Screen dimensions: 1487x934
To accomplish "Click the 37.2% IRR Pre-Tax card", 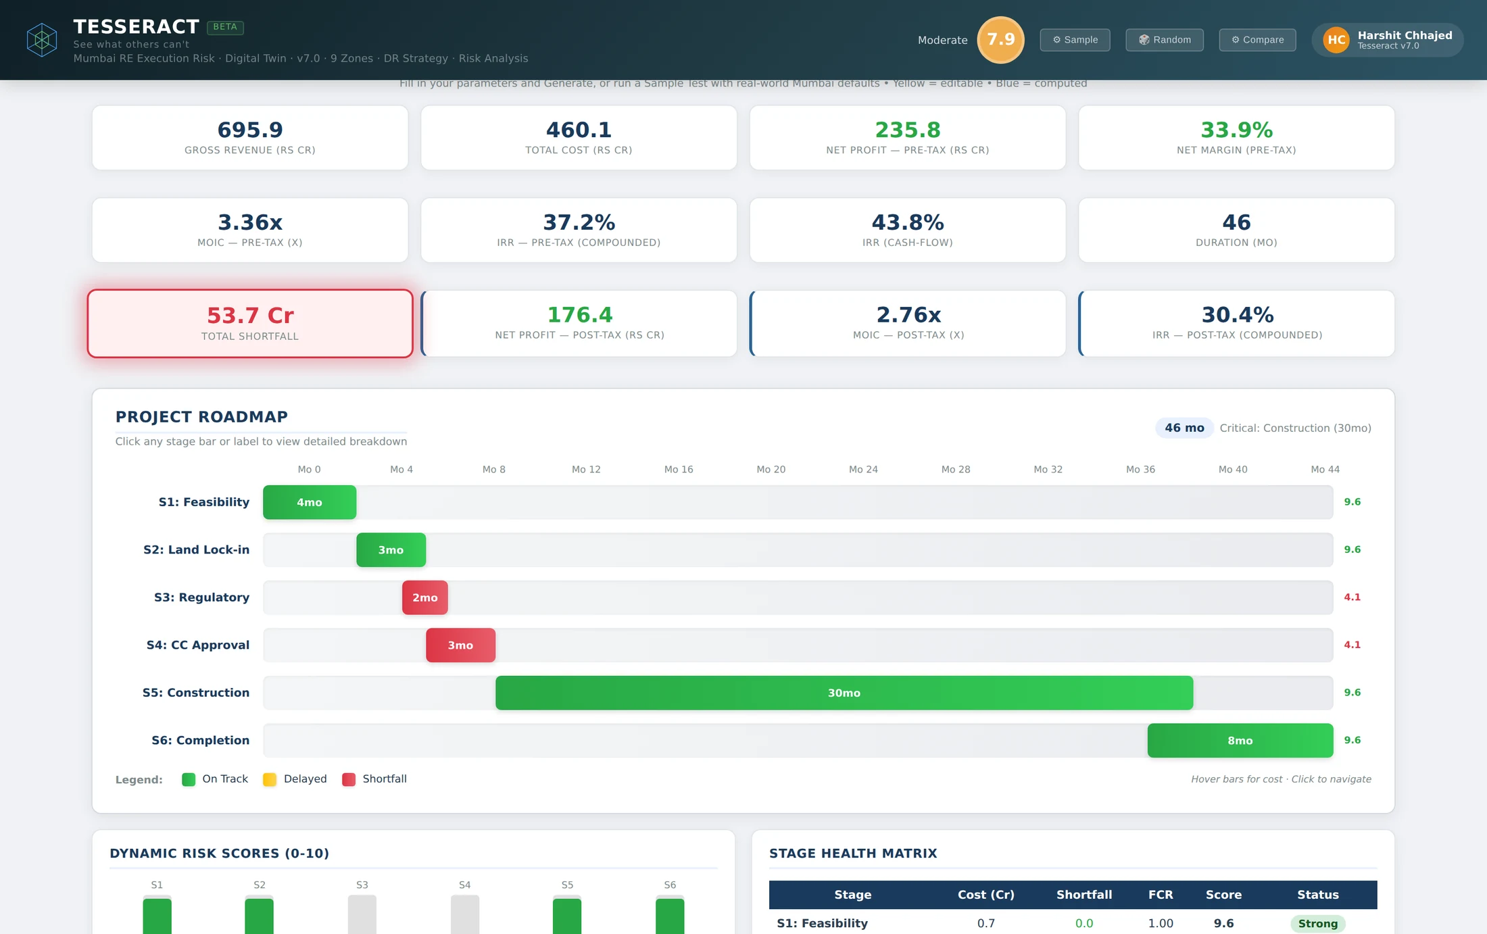I will 579,230.
